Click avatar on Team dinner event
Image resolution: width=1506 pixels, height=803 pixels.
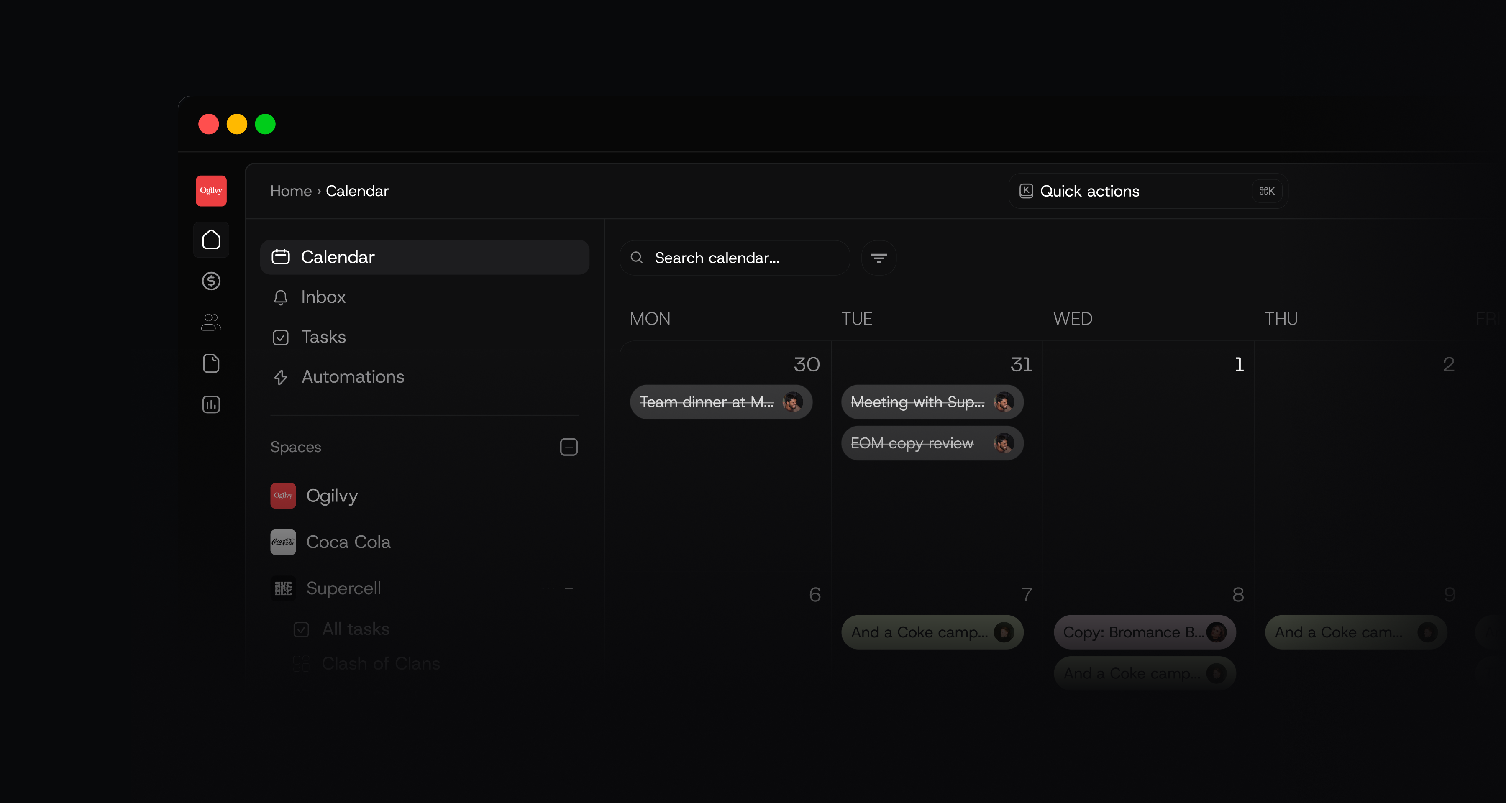pyautogui.click(x=792, y=402)
